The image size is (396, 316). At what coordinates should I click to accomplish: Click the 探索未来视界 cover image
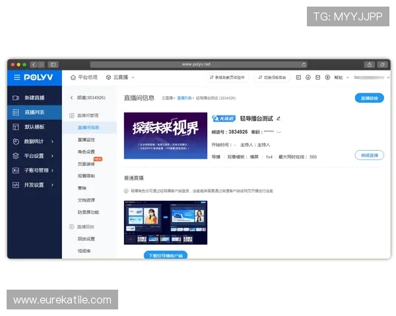coord(166,136)
